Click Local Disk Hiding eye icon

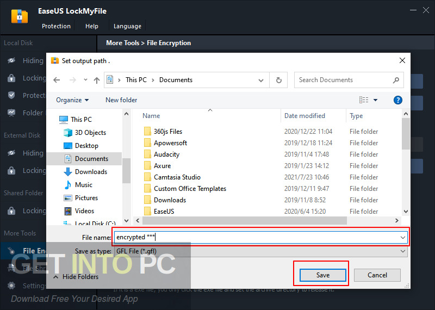11,60
